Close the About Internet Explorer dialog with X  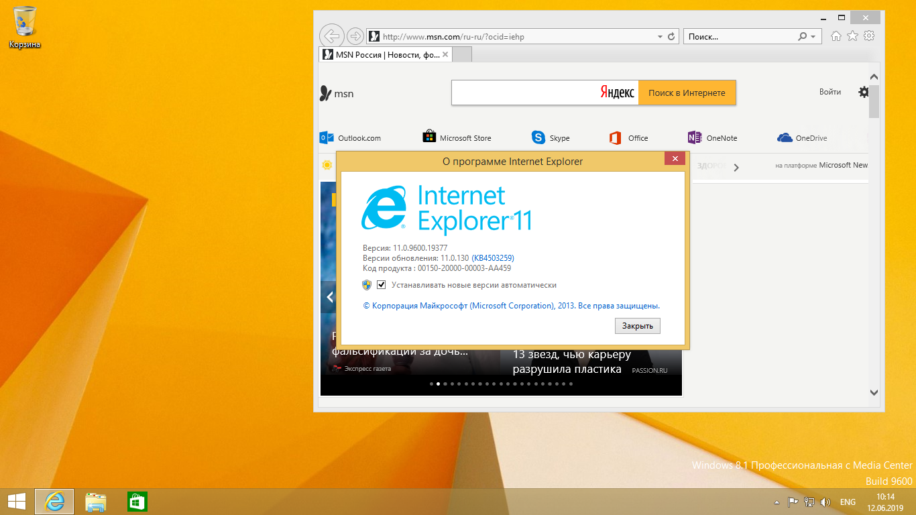click(675, 159)
